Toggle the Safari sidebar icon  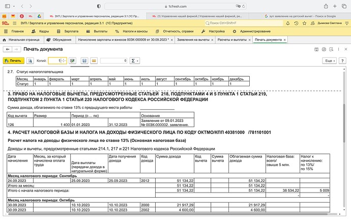[8, 6]
